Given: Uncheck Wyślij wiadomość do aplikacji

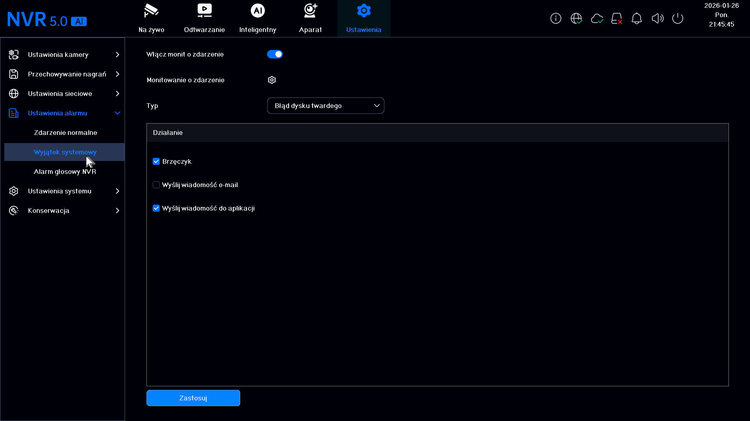Looking at the screenshot, I should click(156, 208).
